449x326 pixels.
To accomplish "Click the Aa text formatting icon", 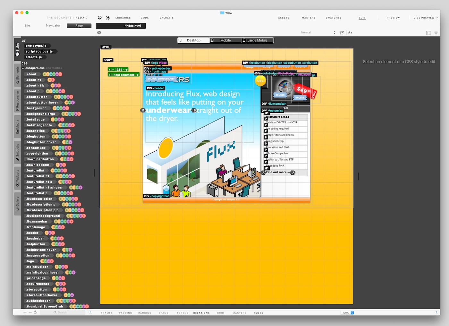I will click(x=350, y=32).
